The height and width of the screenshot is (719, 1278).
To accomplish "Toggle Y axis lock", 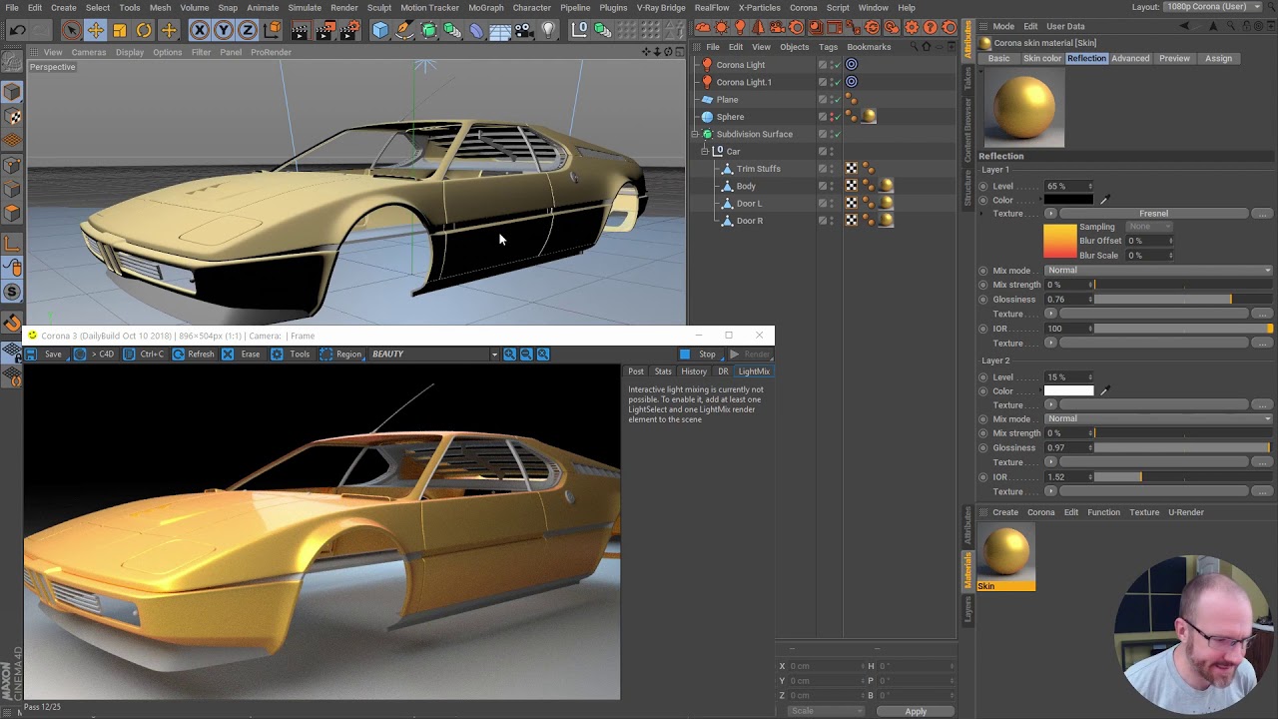I will [x=224, y=30].
